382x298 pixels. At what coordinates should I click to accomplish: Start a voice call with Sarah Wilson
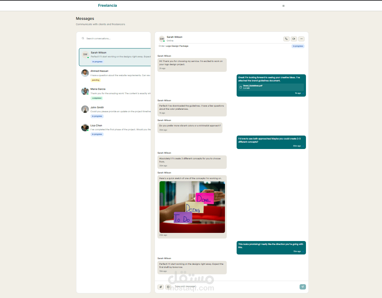click(x=286, y=39)
